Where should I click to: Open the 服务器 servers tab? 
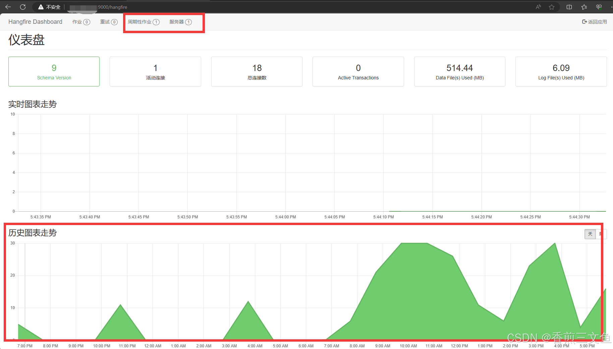[x=180, y=22]
